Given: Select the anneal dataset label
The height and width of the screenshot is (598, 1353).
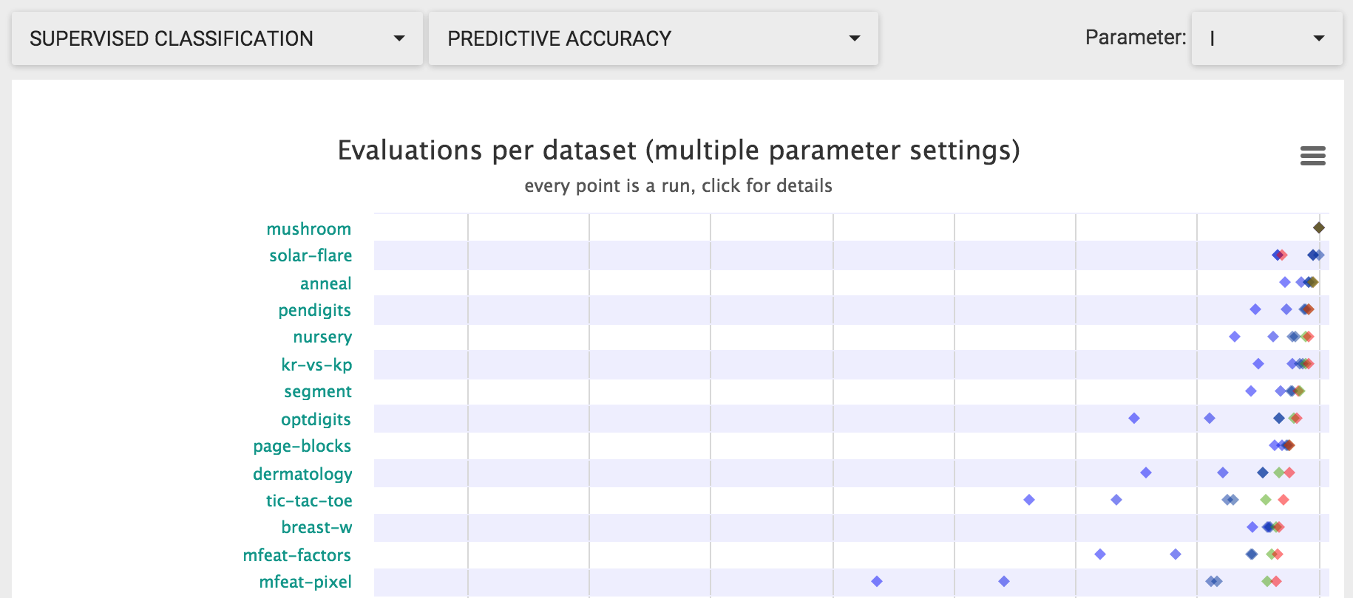Looking at the screenshot, I should tap(325, 283).
